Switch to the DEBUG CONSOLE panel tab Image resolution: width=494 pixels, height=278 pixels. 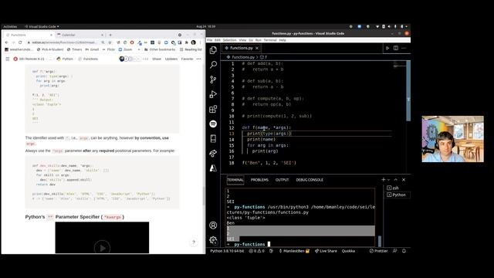[x=310, y=180]
